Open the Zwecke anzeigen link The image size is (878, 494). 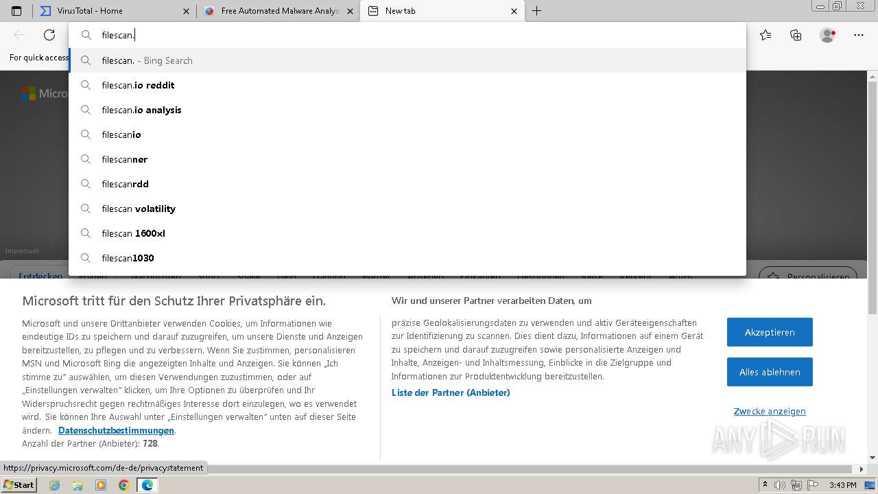[770, 411]
